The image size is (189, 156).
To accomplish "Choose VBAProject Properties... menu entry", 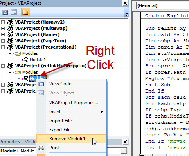I will [71, 103].
